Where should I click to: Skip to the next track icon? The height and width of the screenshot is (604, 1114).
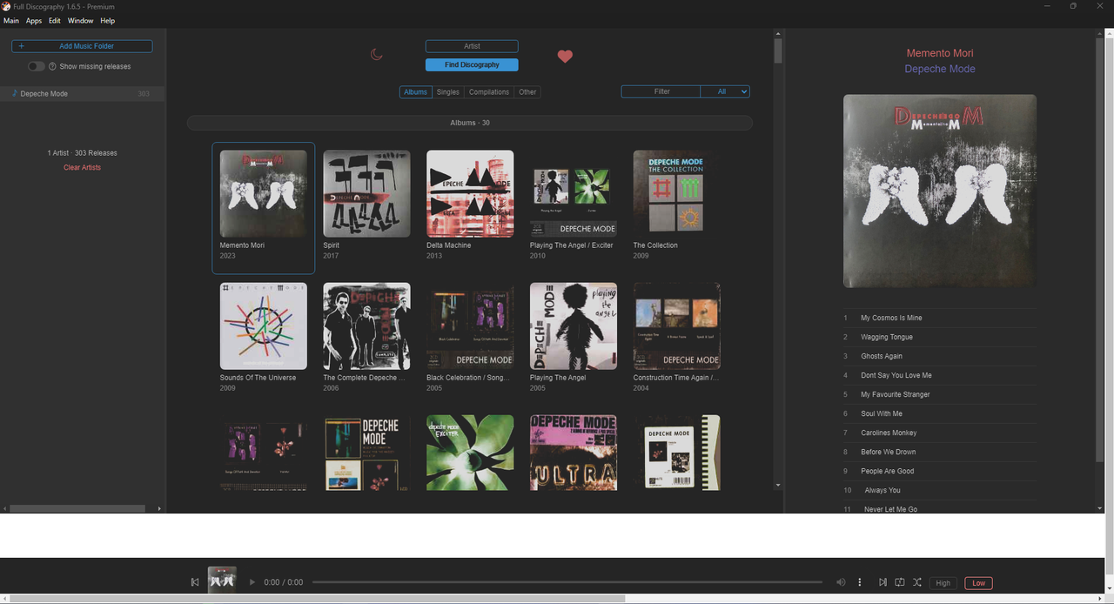882,582
